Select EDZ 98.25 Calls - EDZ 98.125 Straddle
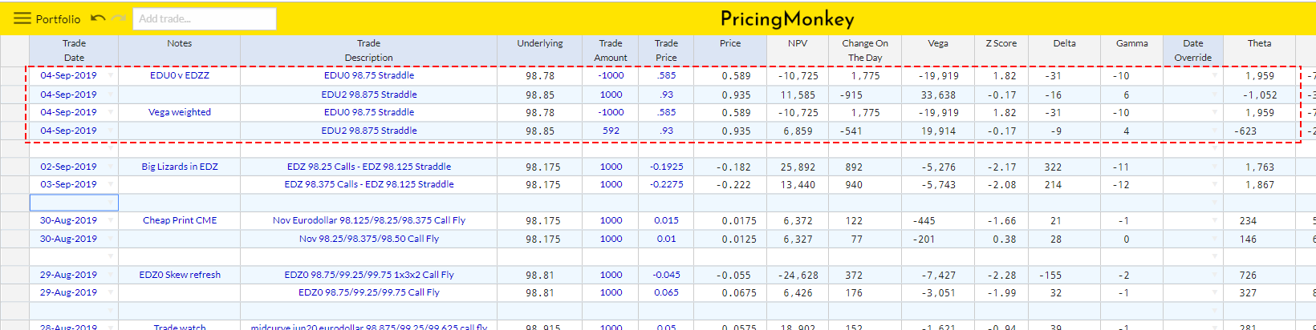 368,167
